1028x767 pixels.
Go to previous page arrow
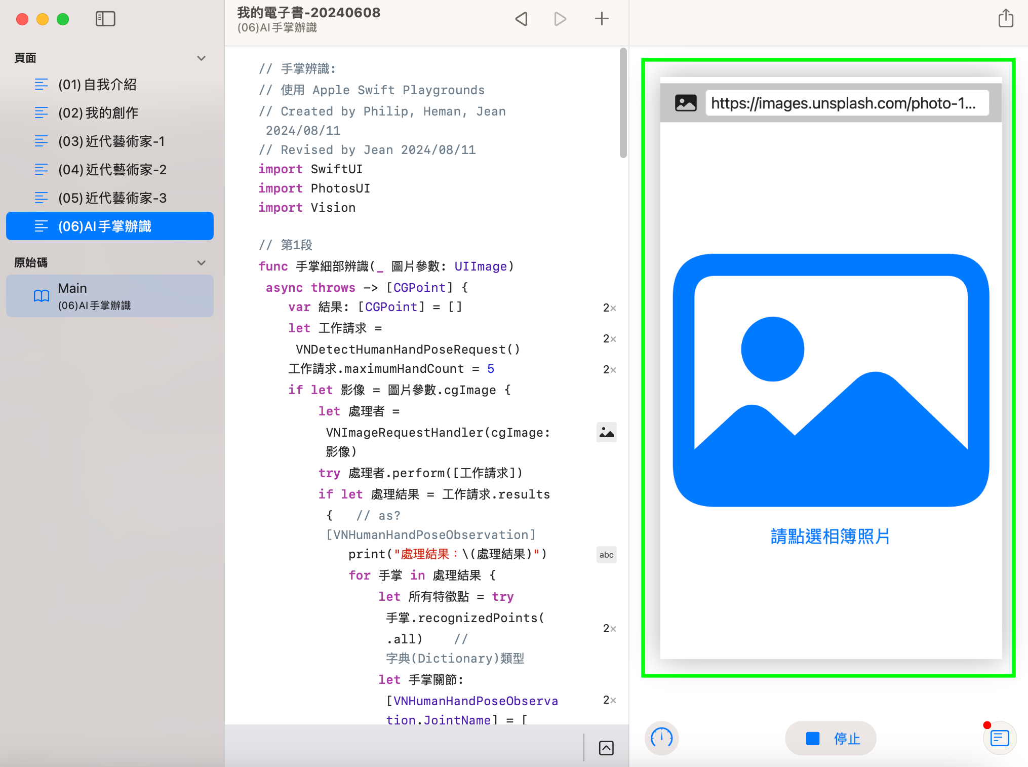pos(522,19)
